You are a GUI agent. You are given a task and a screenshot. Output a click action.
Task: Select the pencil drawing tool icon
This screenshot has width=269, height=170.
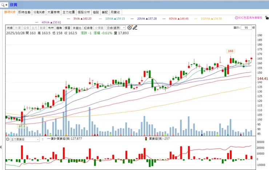(x=135, y=28)
